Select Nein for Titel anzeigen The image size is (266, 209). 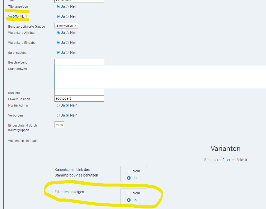click(x=68, y=7)
